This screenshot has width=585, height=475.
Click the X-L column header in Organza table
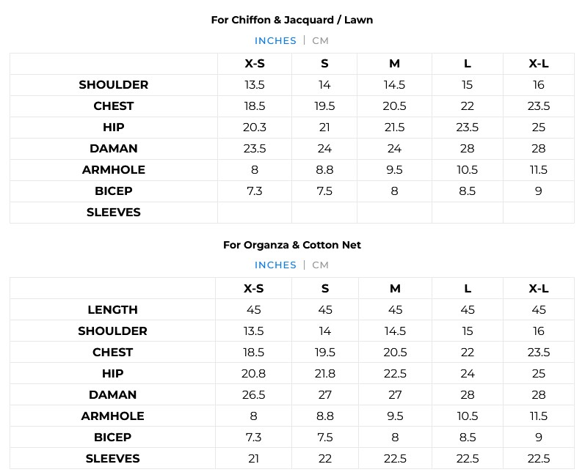tap(539, 289)
